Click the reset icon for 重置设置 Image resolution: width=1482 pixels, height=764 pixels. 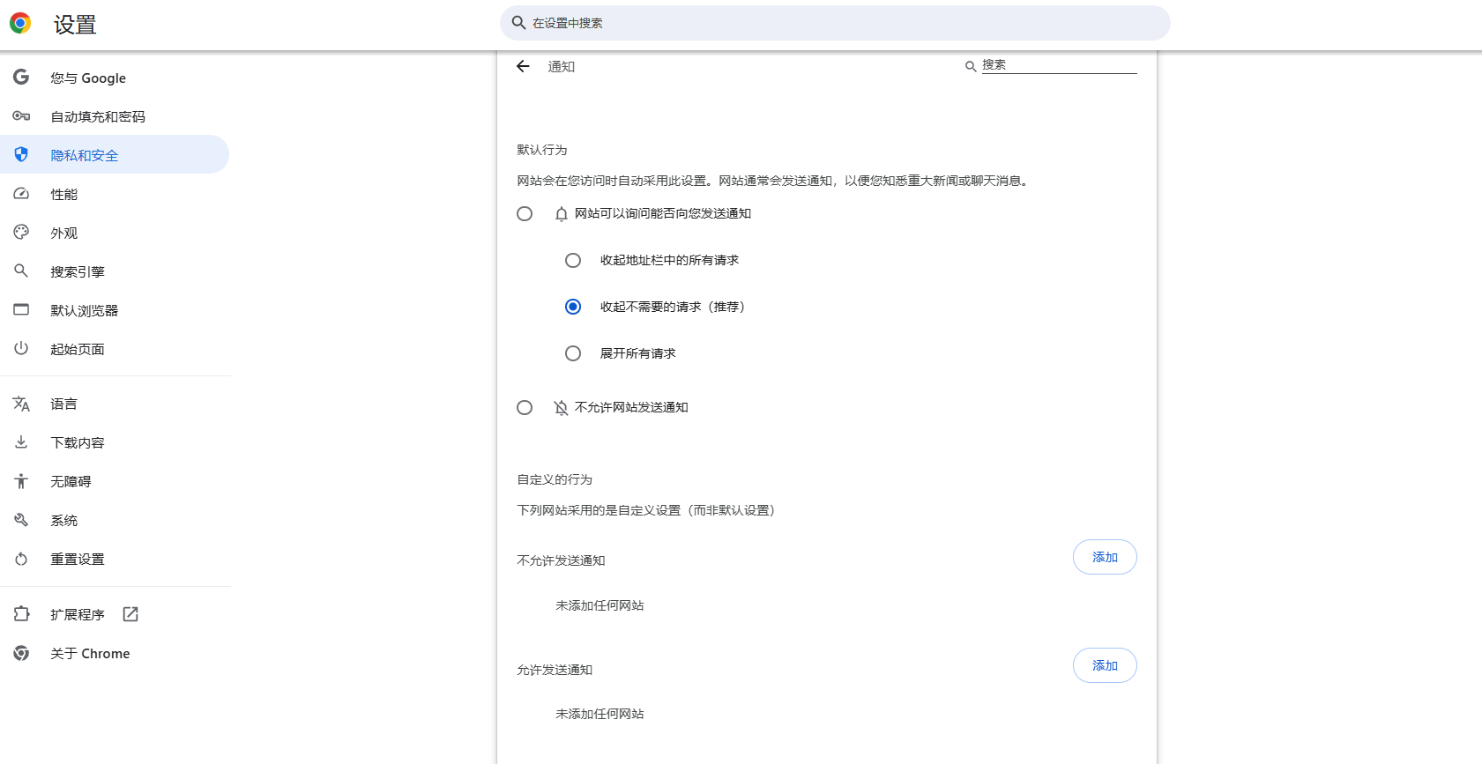(x=21, y=559)
